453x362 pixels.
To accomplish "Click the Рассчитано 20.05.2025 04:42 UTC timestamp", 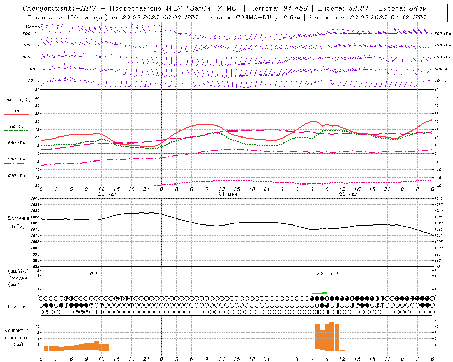I will [x=367, y=17].
